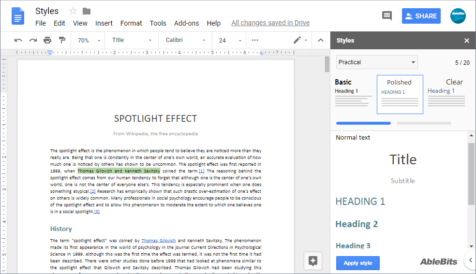
Task: Open the View menu
Action: tap(80, 23)
